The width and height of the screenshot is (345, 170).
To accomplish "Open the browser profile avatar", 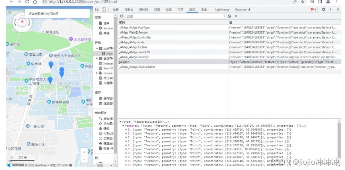I will click(328, 2).
